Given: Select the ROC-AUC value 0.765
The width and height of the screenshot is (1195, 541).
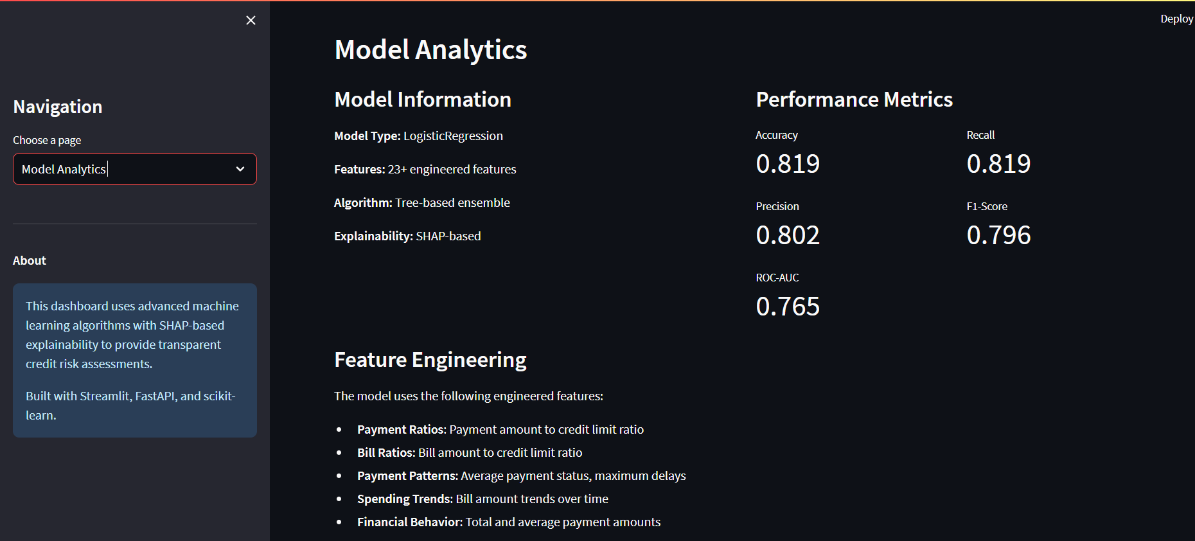Looking at the screenshot, I should (x=788, y=306).
